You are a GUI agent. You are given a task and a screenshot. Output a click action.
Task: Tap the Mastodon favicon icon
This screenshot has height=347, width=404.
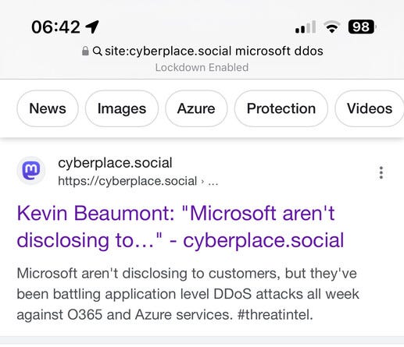point(31,171)
